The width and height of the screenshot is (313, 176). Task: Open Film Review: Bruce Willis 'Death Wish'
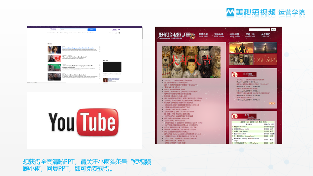coord(74,75)
